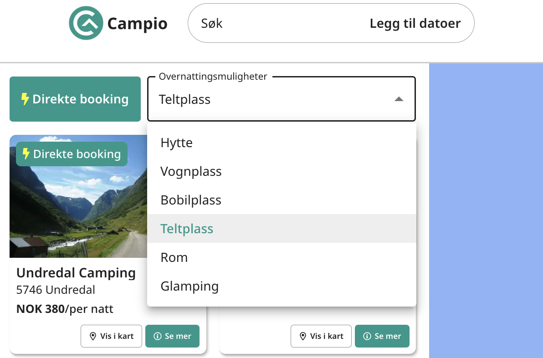Click info icon in Undredal Se mer button
The height and width of the screenshot is (358, 543).
(x=158, y=336)
